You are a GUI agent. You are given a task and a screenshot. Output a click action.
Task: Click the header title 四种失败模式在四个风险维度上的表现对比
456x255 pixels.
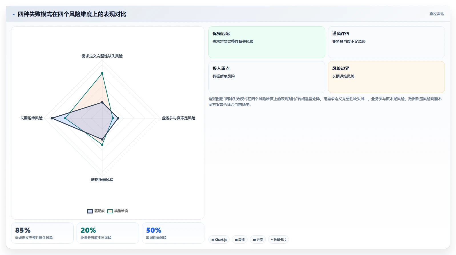(72, 14)
